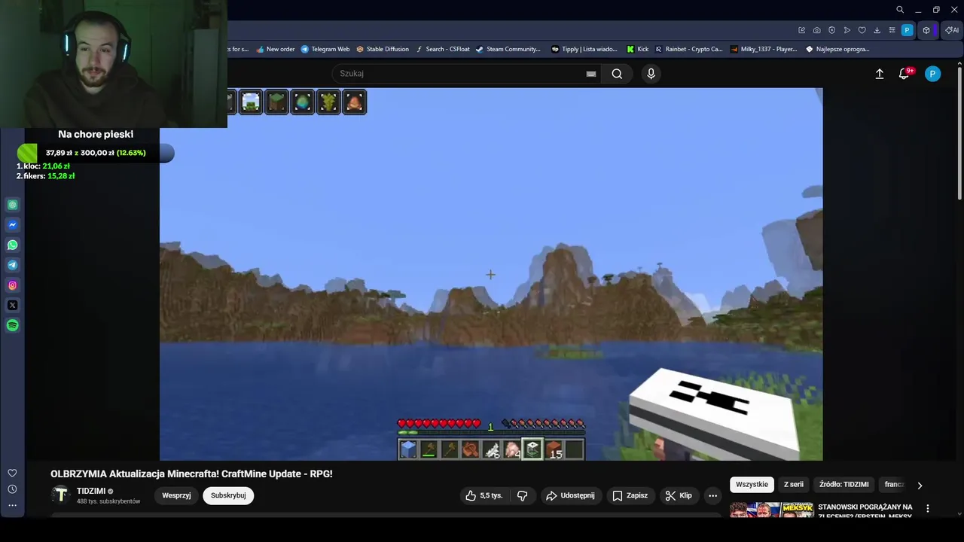The width and height of the screenshot is (964, 542).
Task: Like the video with 5,5 tys.
Action: coord(484,495)
